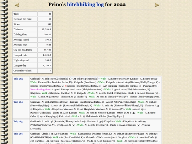Viewport: 192px width, 144px height.
Task: Select the Average wait value 0:20
Action: (x=49, y=45)
